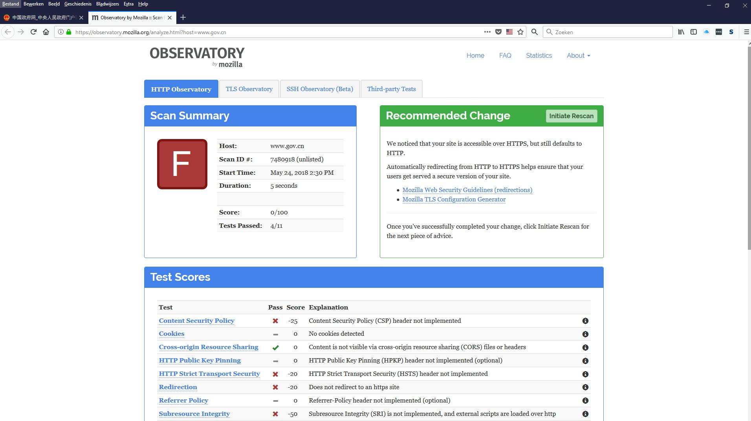Viewport: 751px width, 421px height.
Task: Open the page actions three-dots menu
Action: click(487, 32)
